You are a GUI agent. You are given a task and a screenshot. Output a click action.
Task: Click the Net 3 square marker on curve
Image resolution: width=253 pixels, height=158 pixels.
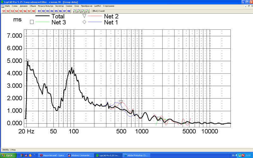[x=159, y=119]
